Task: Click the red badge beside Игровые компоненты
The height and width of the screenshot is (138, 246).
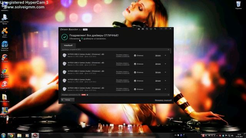Action: pyautogui.click(x=84, y=95)
